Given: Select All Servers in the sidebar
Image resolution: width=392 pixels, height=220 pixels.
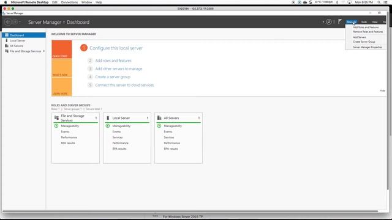Looking at the screenshot, I should pyautogui.click(x=24, y=46).
